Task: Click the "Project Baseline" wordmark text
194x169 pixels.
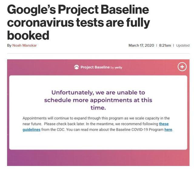Action: pos(95,67)
